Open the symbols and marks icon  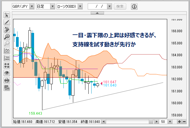click(7, 65)
